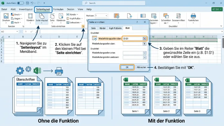Screen dimensions: 224x126
Task: Click the fx insert function icon
Action: (x=37, y=32)
